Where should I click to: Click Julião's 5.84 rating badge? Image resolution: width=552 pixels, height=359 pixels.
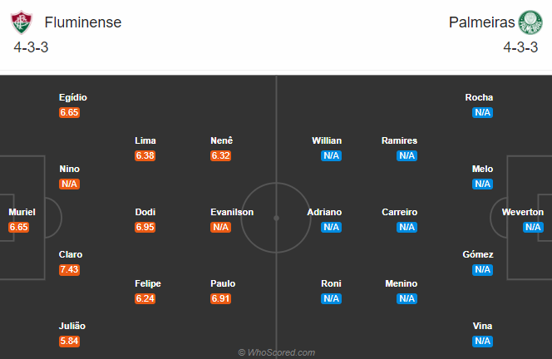point(69,341)
